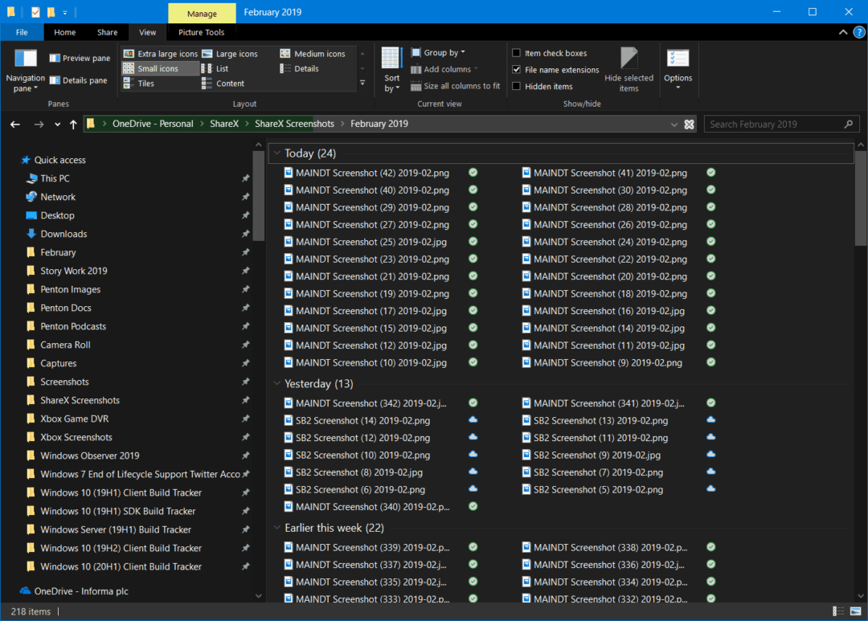Click inside the Search February 2019 box
Screen dimensions: 868x621
point(772,124)
